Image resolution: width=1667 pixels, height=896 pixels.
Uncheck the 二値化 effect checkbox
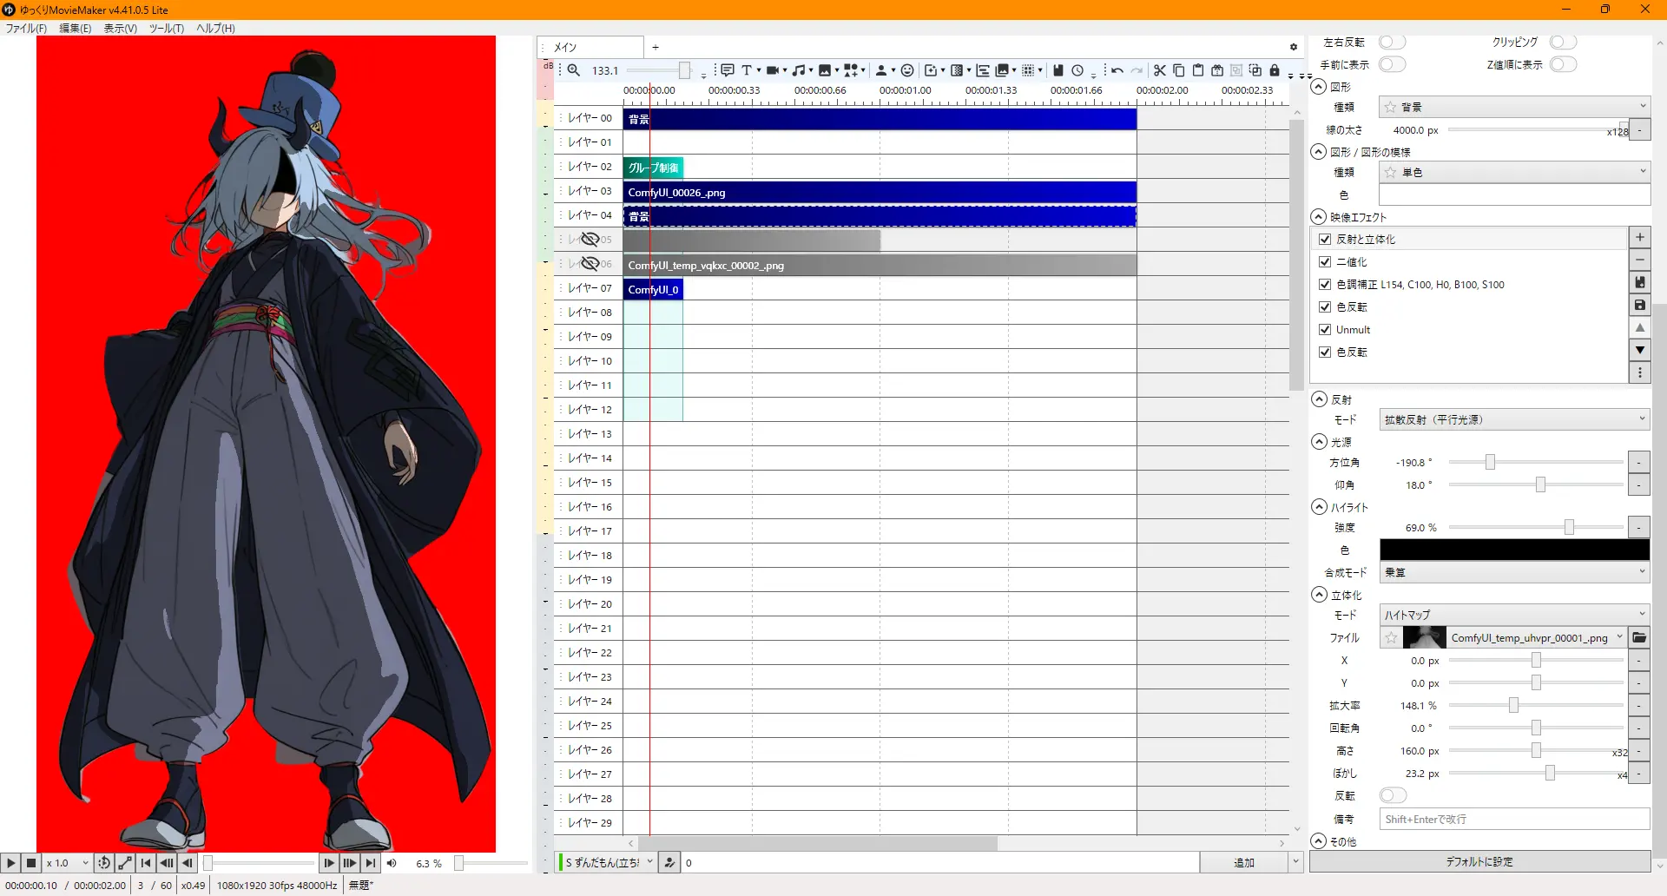[1325, 262]
